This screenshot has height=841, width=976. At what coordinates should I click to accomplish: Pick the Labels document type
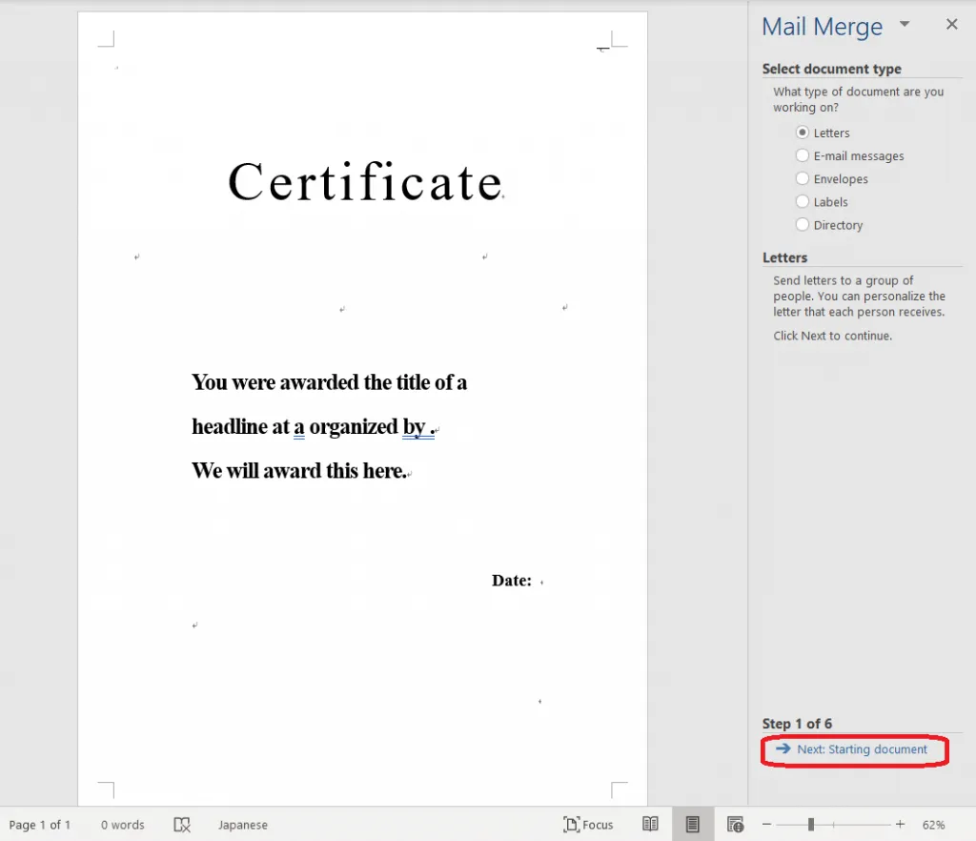coord(803,201)
